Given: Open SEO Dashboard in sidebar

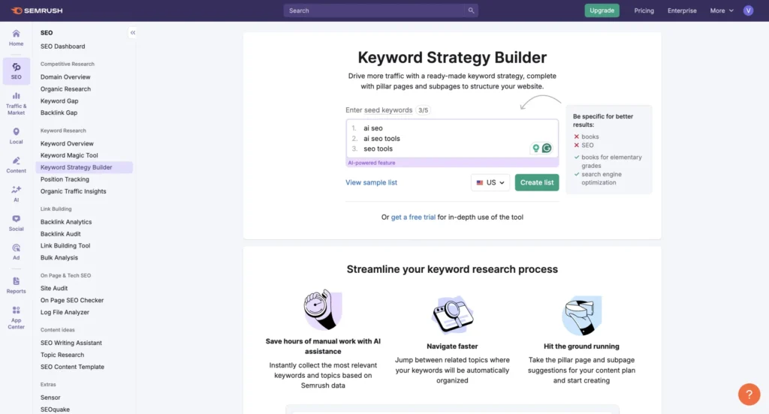Looking at the screenshot, I should 63,46.
